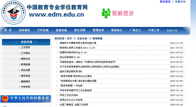
Task: Select 活动纪要 in the sidebar
Action: click(x=25, y=70)
